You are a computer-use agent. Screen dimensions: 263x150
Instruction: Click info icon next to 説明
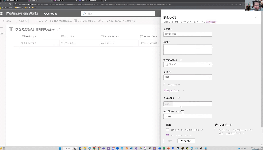[170, 42]
